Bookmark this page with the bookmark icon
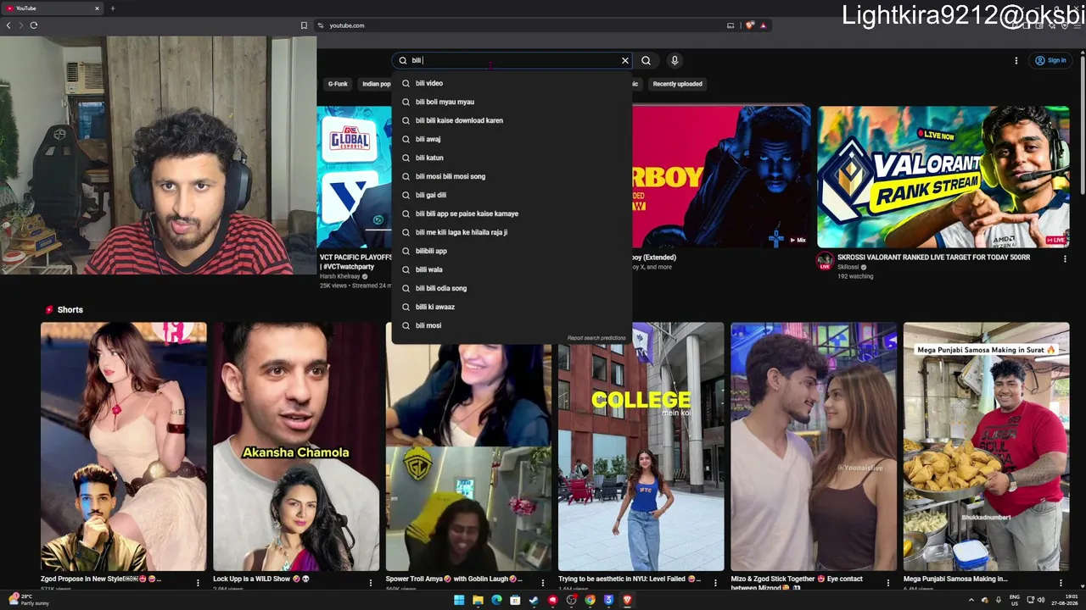1086x610 pixels. click(304, 25)
